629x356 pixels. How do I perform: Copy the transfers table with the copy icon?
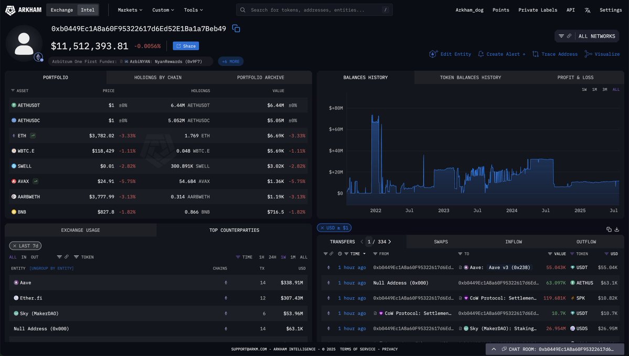pyautogui.click(x=609, y=229)
